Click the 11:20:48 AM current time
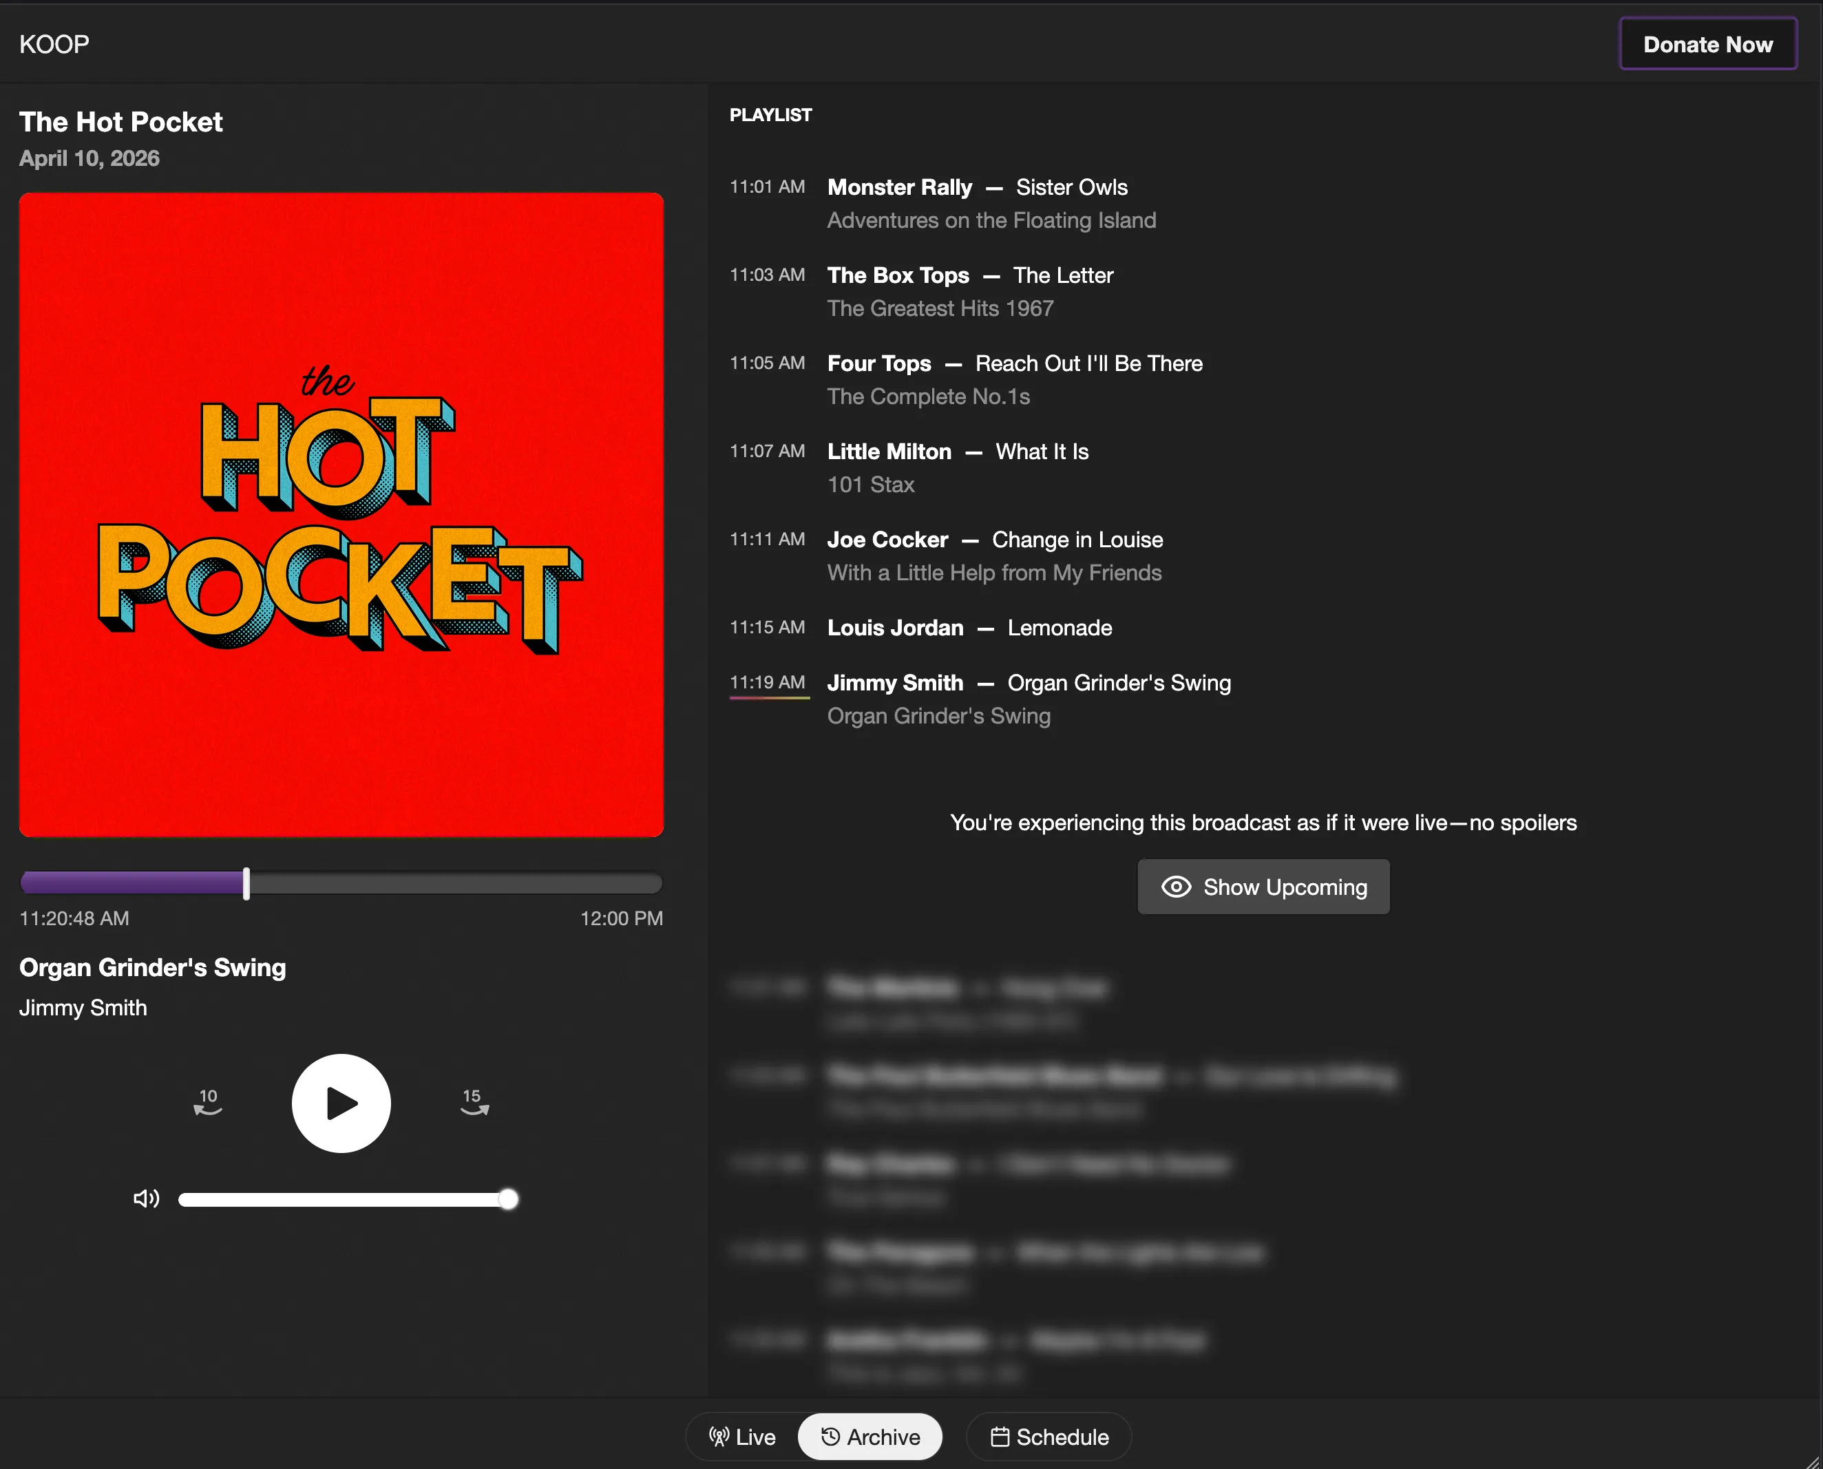1823x1469 pixels. [74, 918]
